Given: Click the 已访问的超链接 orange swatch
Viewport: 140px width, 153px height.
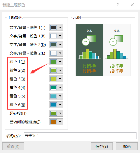Looking at the screenshot, I should [x=53, y=122].
